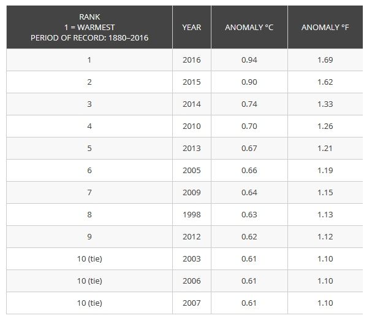Click the 10 (tie) rank for 2006
The height and width of the screenshot is (318, 372).
point(89,281)
